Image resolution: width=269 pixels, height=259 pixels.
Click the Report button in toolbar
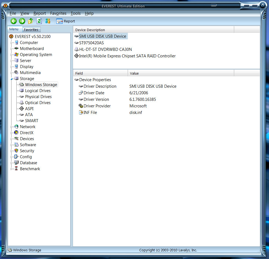click(x=66, y=21)
